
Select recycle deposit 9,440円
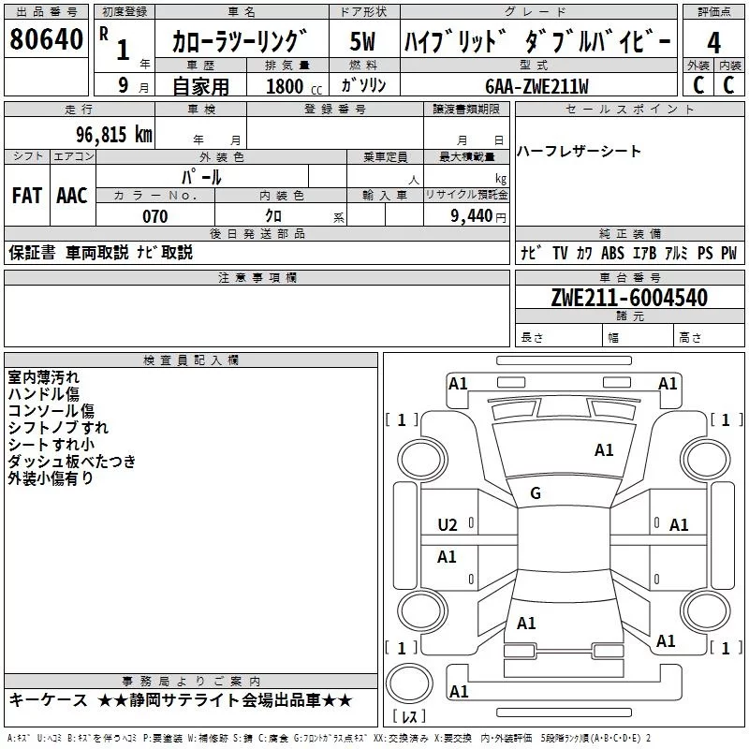[x=478, y=216]
